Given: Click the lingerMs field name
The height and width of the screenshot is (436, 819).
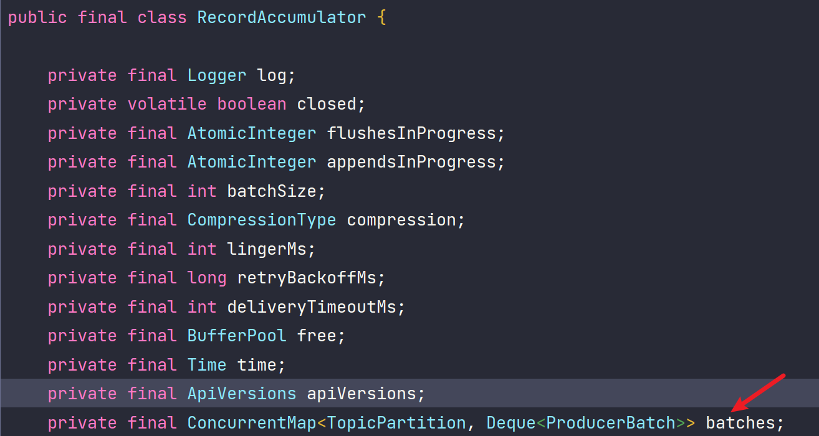Looking at the screenshot, I should click(267, 249).
